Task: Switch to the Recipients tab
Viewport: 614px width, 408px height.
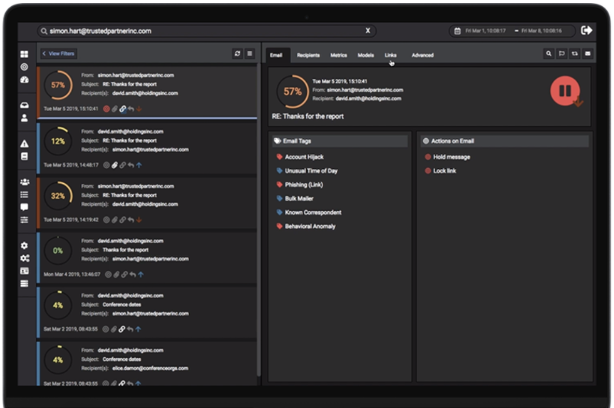Action: 308,55
